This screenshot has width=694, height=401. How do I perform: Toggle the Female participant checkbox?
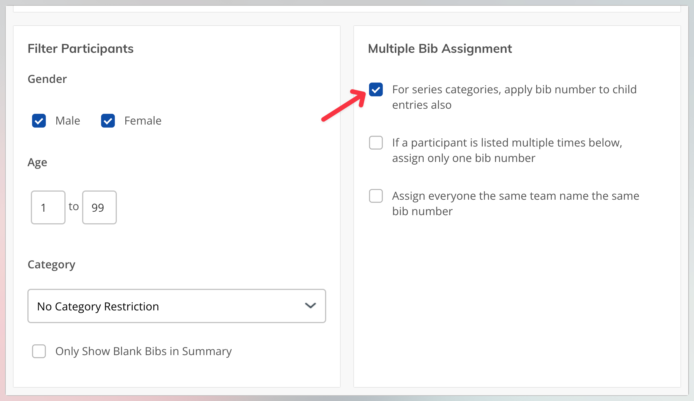108,121
